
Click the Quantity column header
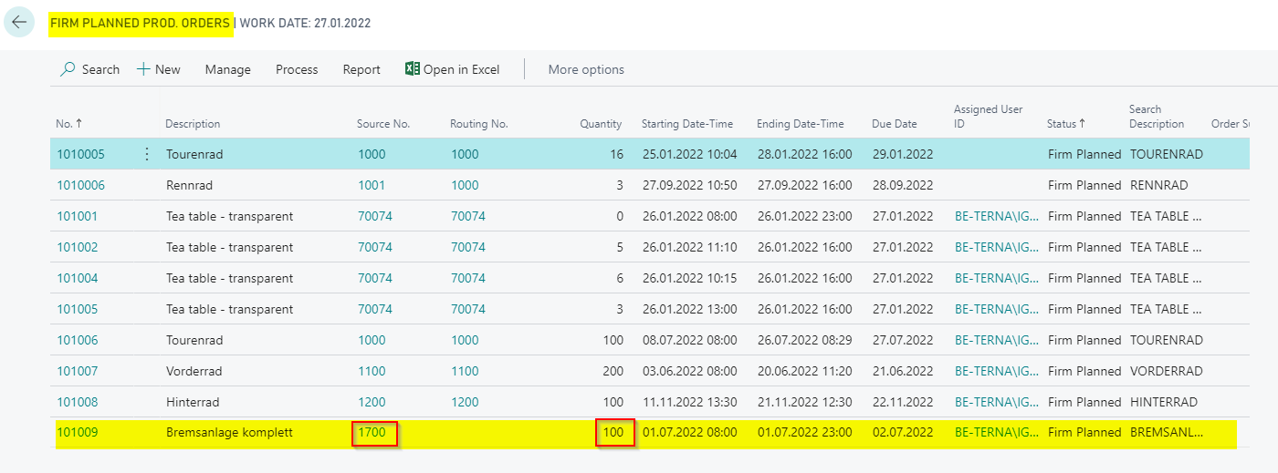601,124
